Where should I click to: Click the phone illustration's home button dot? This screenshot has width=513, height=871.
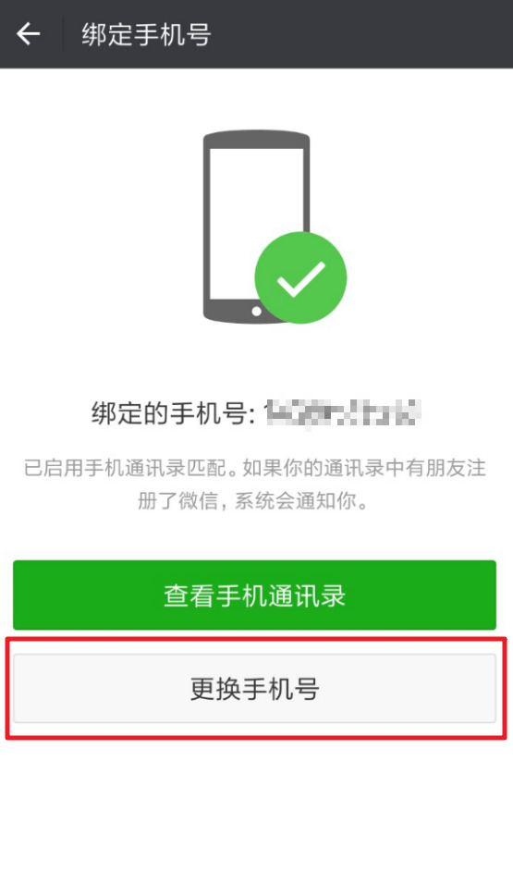[x=256, y=311]
